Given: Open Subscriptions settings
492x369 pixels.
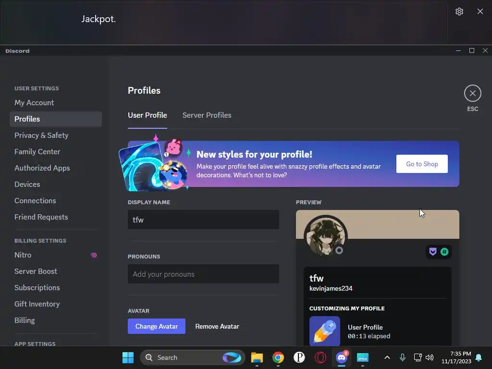Looking at the screenshot, I should 56,288.
